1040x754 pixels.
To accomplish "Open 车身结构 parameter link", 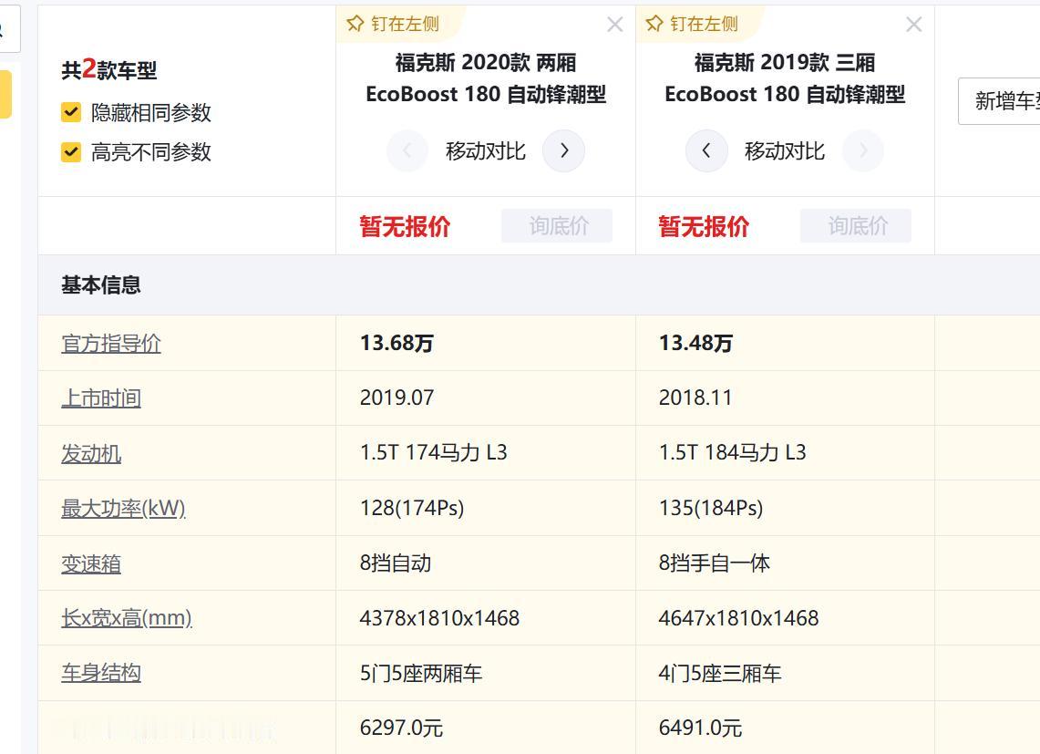I will pos(101,673).
